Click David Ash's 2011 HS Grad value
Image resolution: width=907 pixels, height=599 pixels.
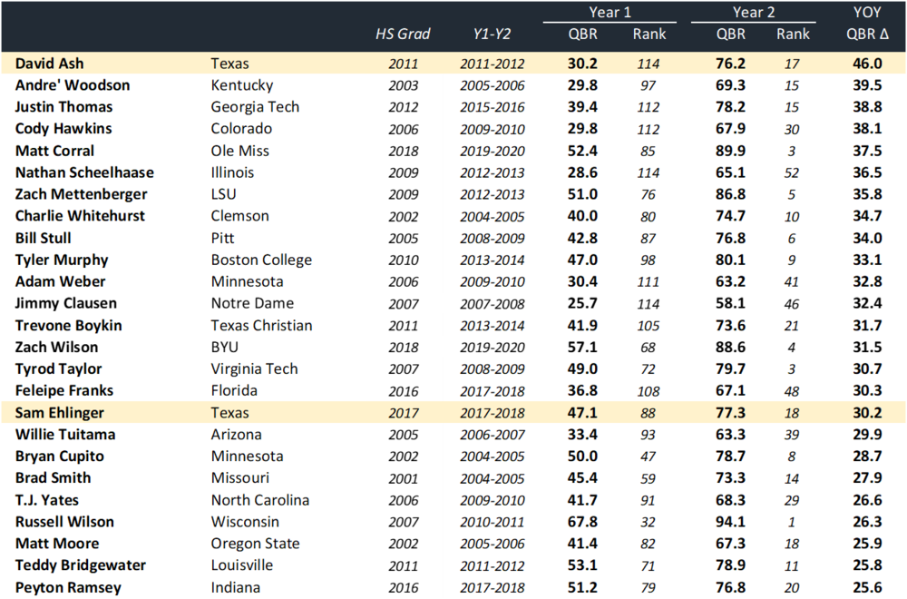[403, 64]
